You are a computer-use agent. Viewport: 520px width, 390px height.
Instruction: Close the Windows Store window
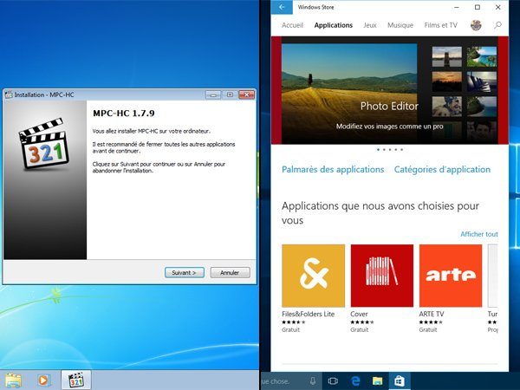pyautogui.click(x=497, y=7)
